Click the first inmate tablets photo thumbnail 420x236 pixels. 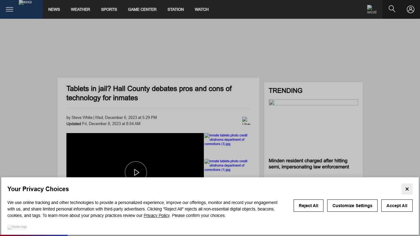226,140
